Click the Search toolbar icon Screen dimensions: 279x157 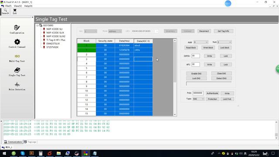coord(5,12)
